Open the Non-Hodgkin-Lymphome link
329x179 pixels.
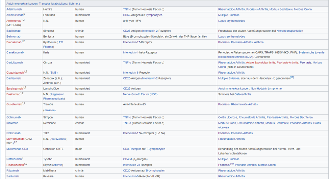pyautogui.click(x=266, y=88)
